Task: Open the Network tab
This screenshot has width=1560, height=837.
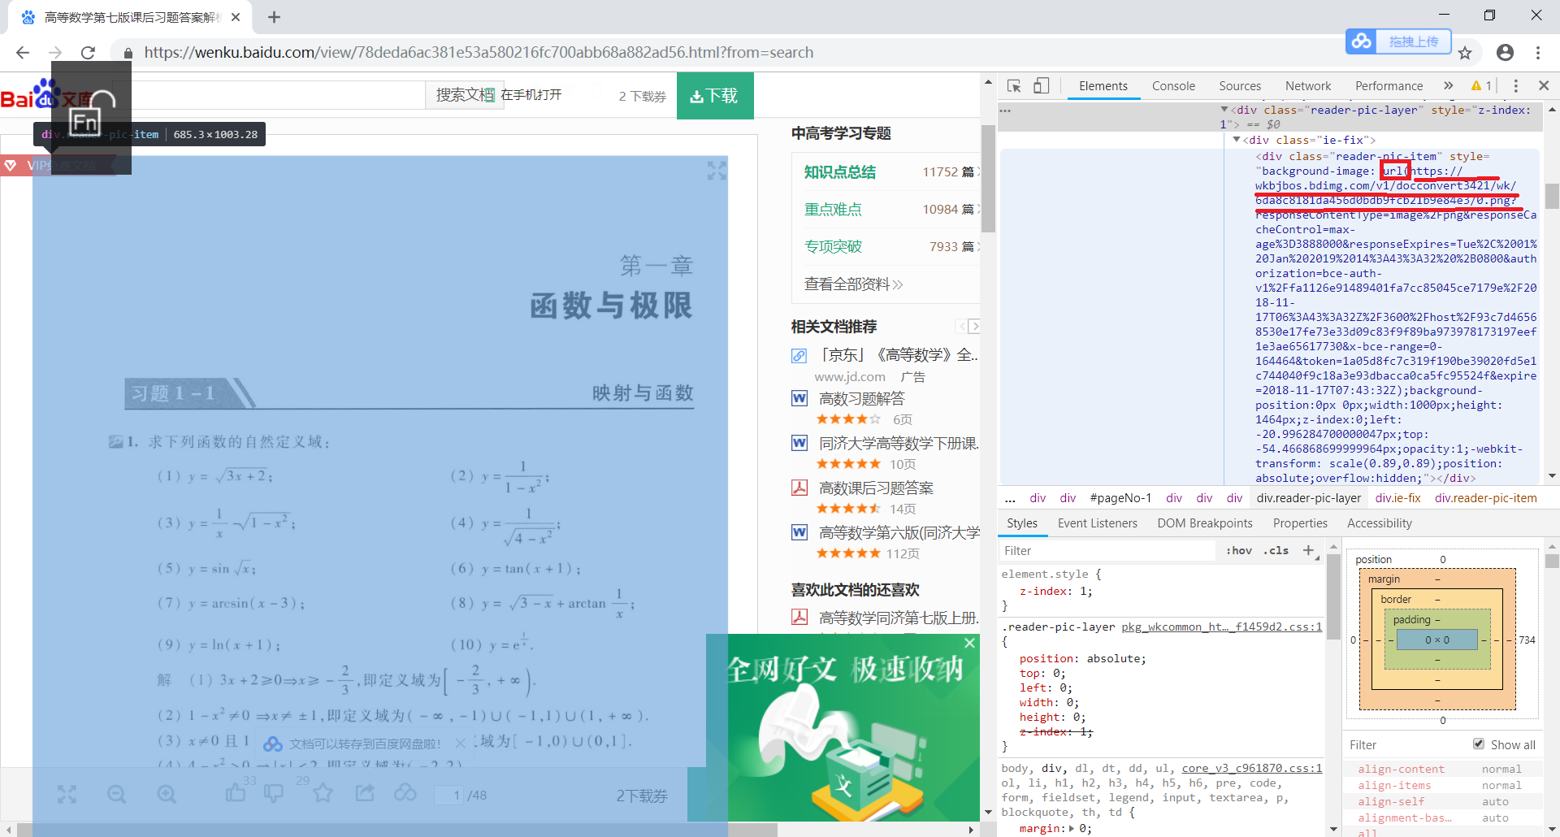Action: 1308,86
